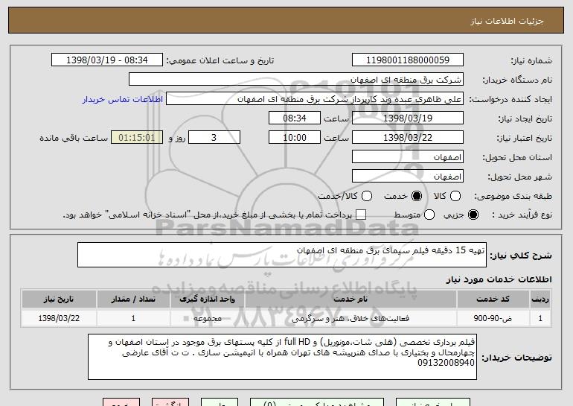The height and width of the screenshot is (406, 573).
Task: Choose the جزیی purchase type radio
Action: coord(473,215)
